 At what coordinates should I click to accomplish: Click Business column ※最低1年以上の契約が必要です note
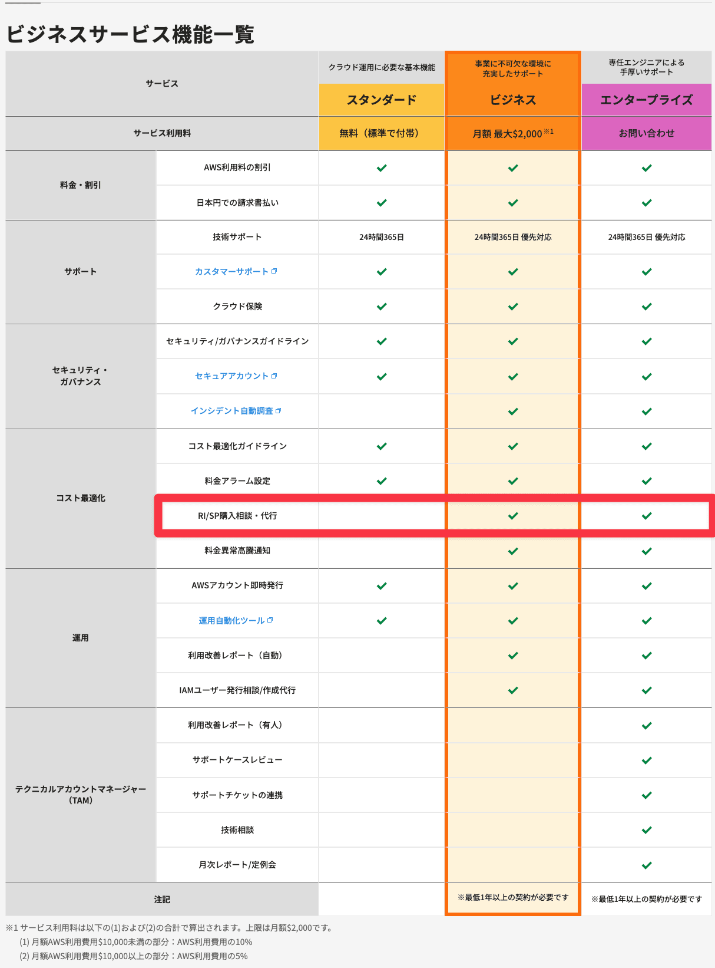tap(513, 897)
